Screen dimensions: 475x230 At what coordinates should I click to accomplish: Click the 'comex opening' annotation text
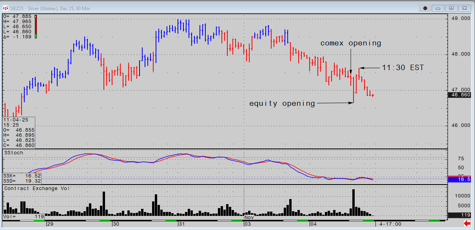[x=351, y=43]
